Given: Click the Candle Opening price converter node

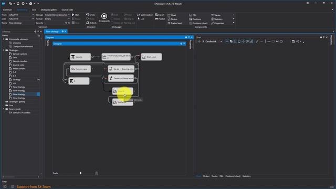Looking at the screenshot, I should tap(121, 69).
